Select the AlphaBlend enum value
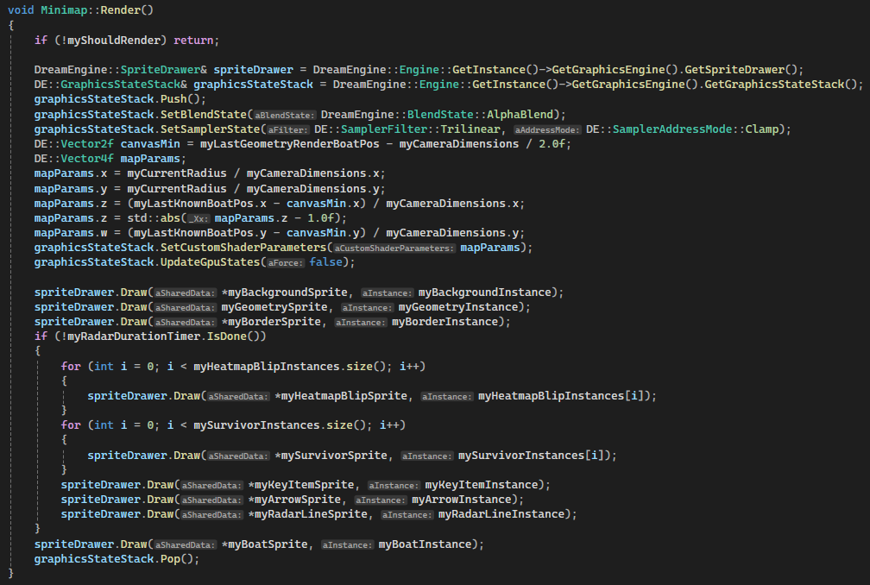The image size is (870, 585). [x=520, y=114]
